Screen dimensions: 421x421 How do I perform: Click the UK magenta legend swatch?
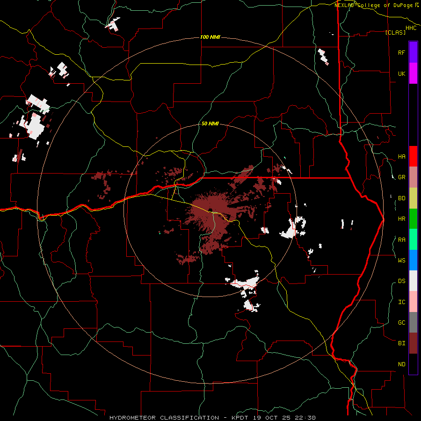[413, 73]
